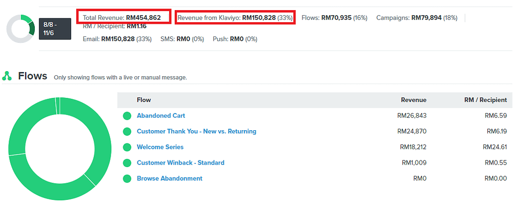The image size is (517, 217).
Task: Click Customer Thank You revenue RM24,870
Action: tap(412, 131)
